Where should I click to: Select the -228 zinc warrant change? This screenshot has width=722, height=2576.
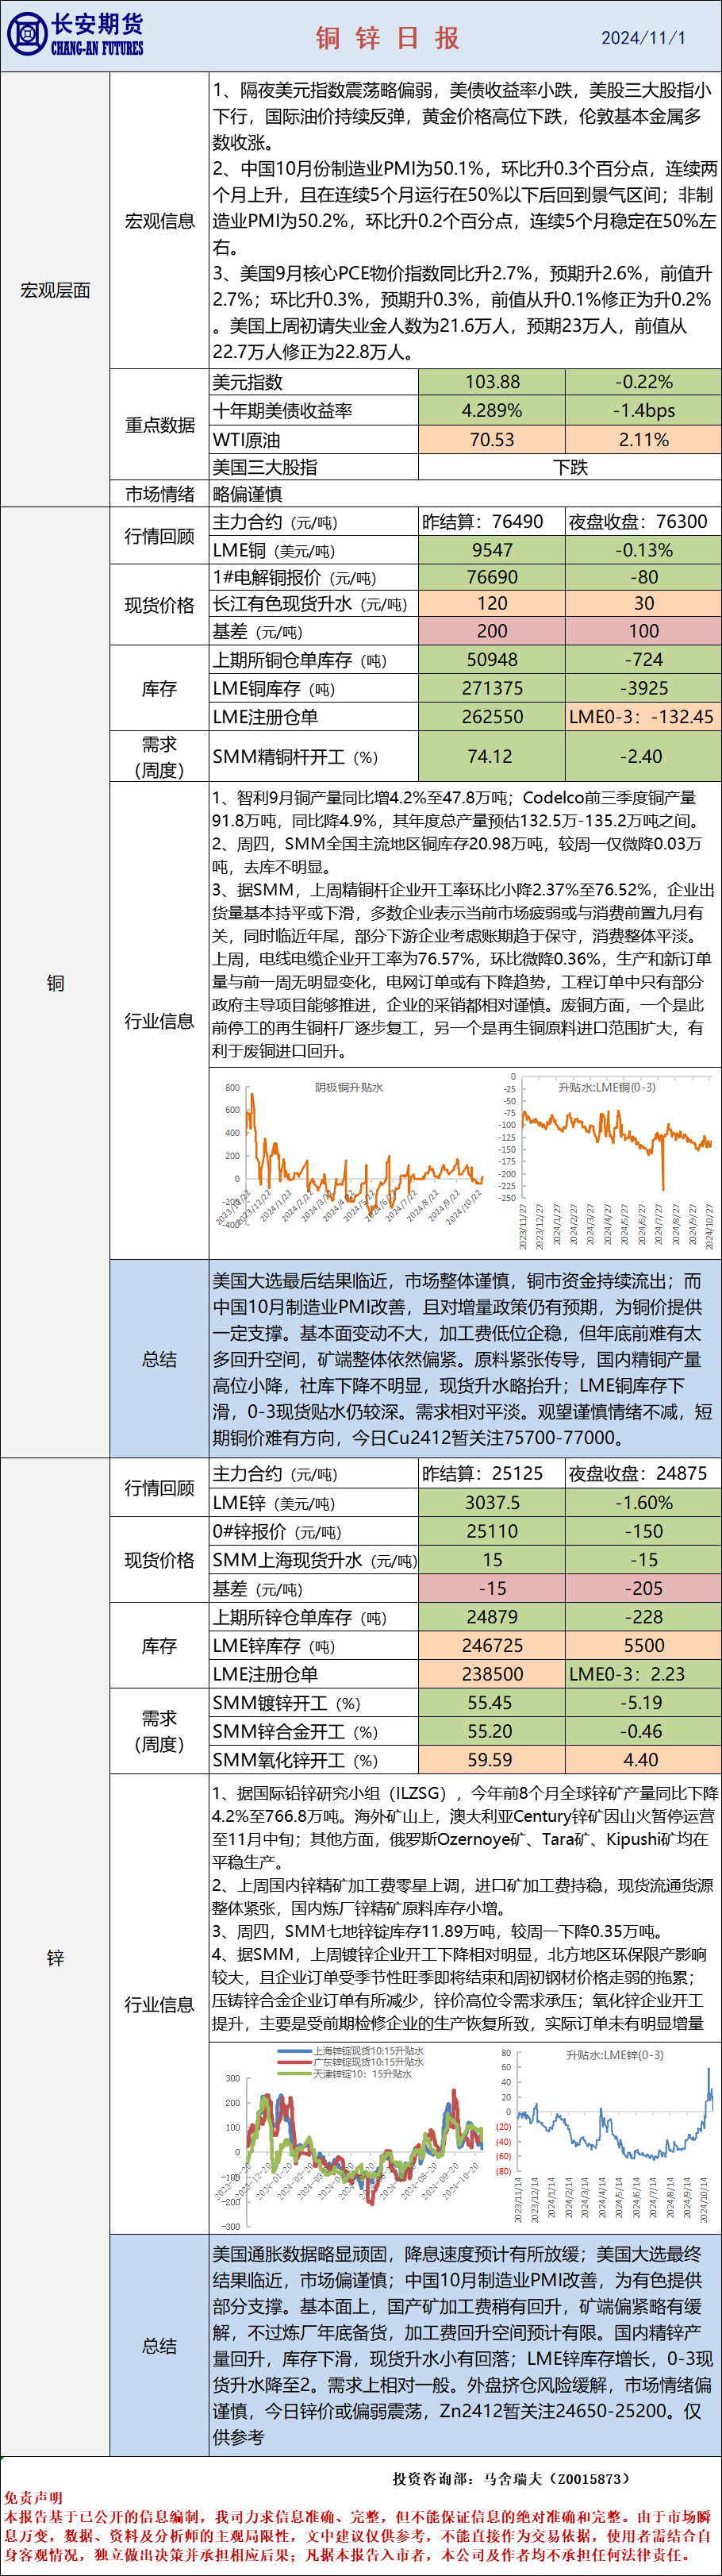point(643,1617)
